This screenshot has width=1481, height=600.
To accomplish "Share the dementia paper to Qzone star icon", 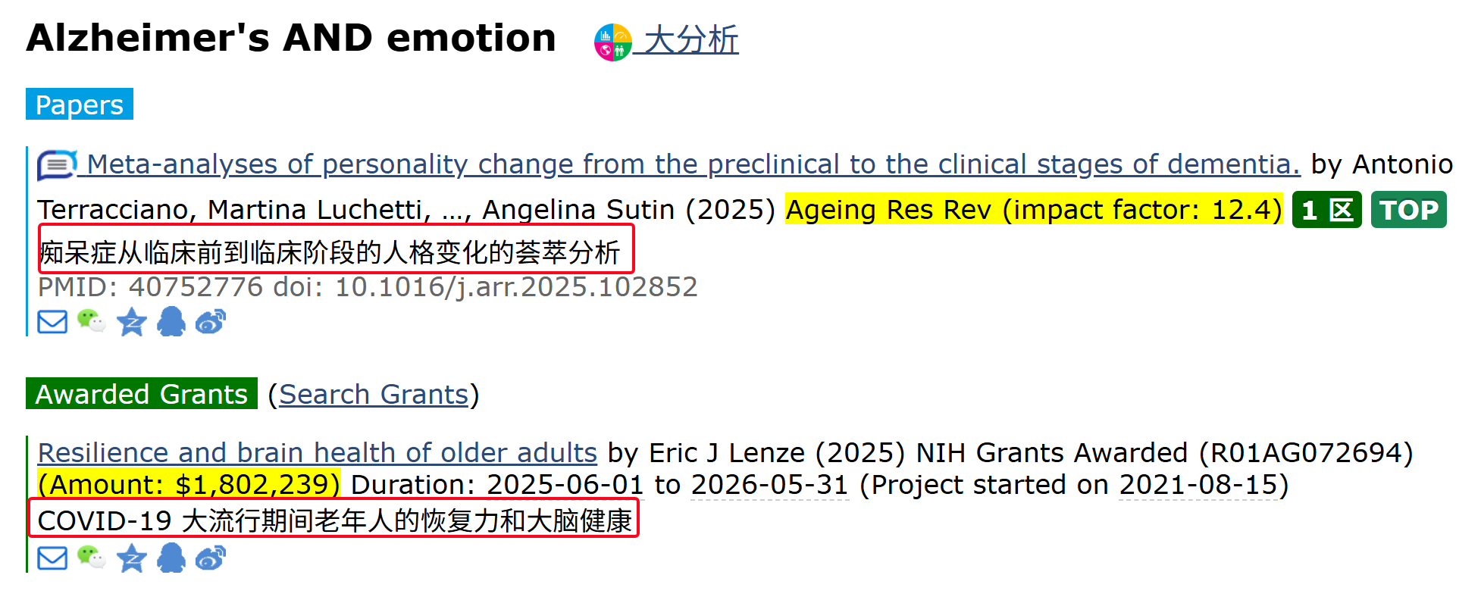I will pos(132,322).
